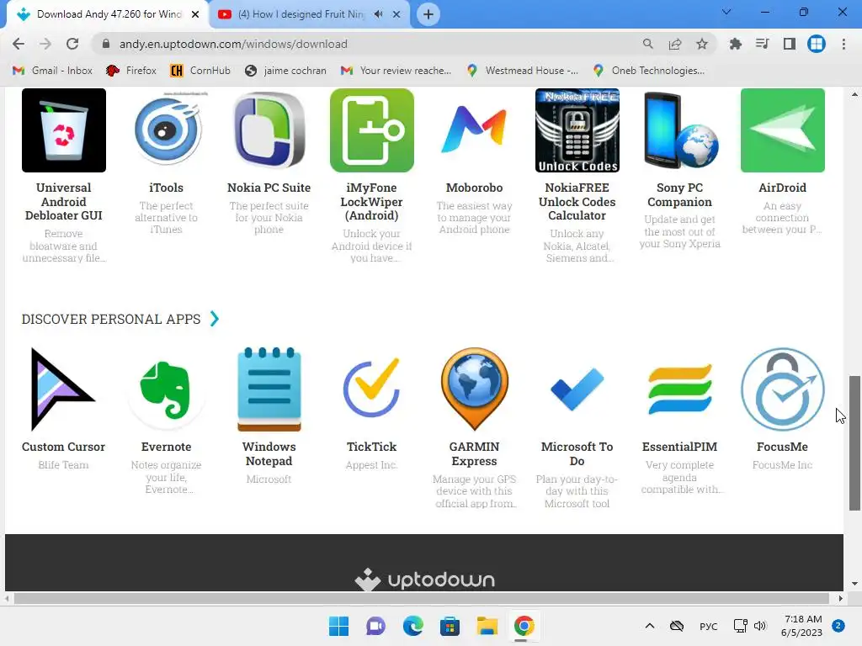Open volume control in system tray

click(760, 626)
